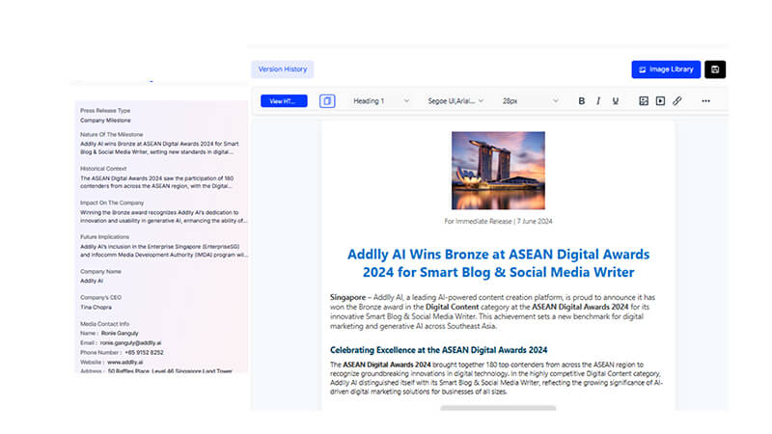Open the Heading 1 style dropdown
The width and height of the screenshot is (772, 434).
point(380,101)
